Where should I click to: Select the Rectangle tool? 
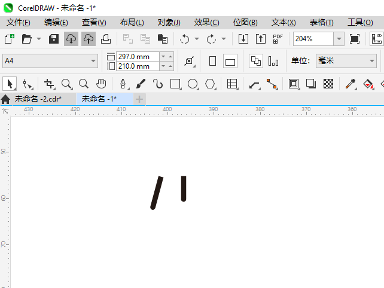point(175,84)
